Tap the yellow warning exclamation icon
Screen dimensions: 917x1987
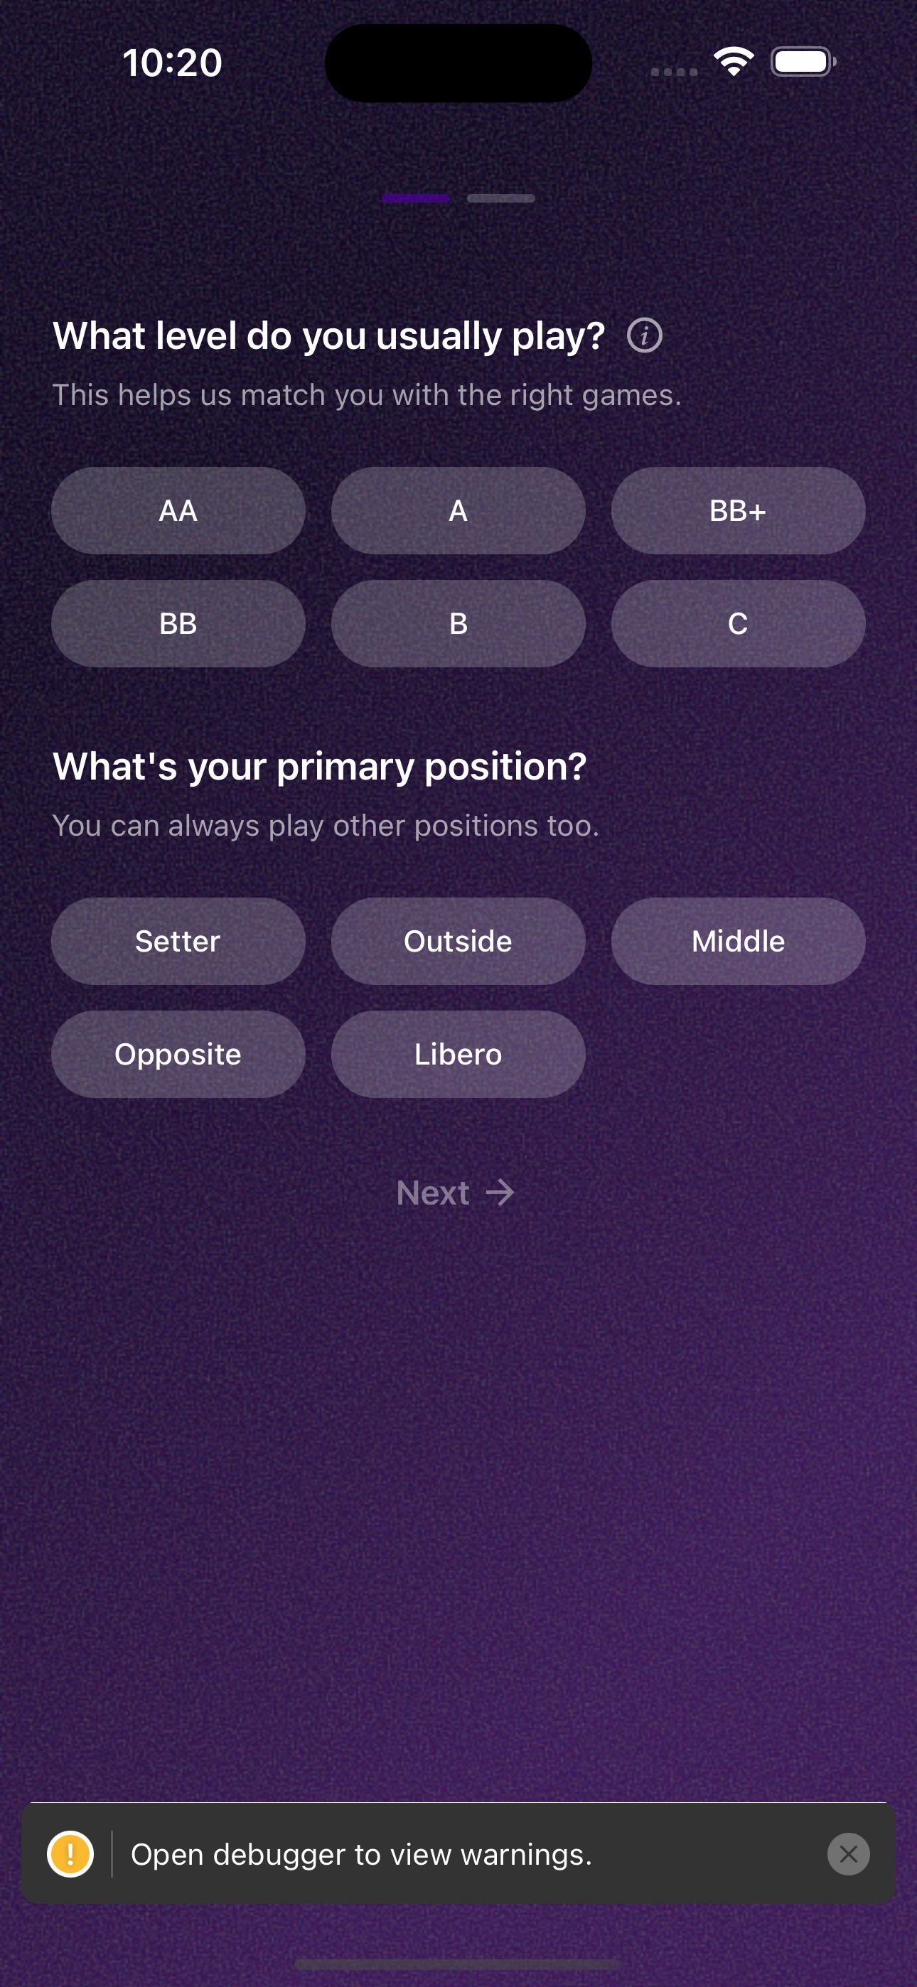point(70,1853)
